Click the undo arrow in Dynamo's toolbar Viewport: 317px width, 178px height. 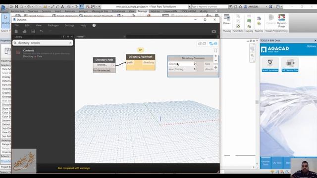coord(42,31)
